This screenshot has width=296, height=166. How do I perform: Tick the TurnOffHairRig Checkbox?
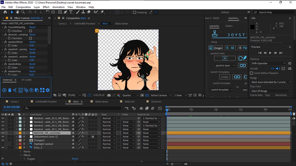pyautogui.click(x=31, y=31)
